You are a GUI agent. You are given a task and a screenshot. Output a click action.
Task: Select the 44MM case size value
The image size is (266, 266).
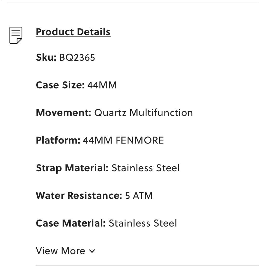pos(102,85)
